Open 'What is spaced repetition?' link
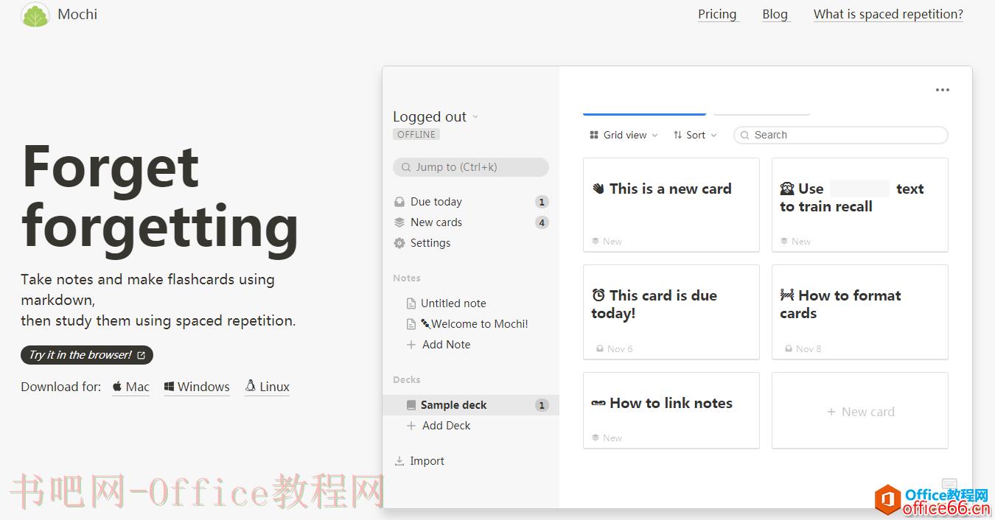The width and height of the screenshot is (995, 520). coord(888,14)
